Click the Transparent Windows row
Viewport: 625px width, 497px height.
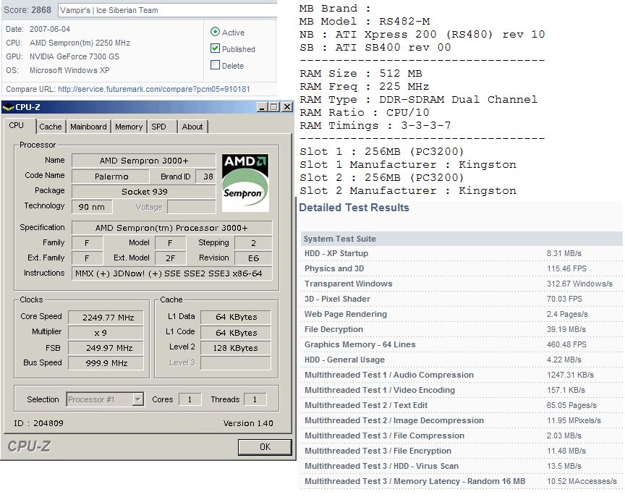coord(462,284)
